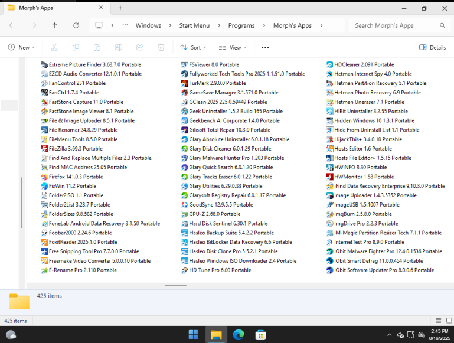Image resolution: width=454 pixels, height=343 pixels.
Task: Select the FileZilla 3.69.3 Portable icon
Action: [44, 149]
